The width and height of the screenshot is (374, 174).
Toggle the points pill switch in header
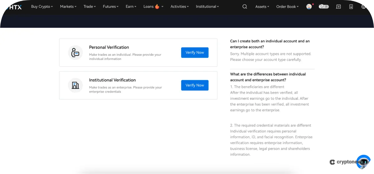click(x=324, y=7)
